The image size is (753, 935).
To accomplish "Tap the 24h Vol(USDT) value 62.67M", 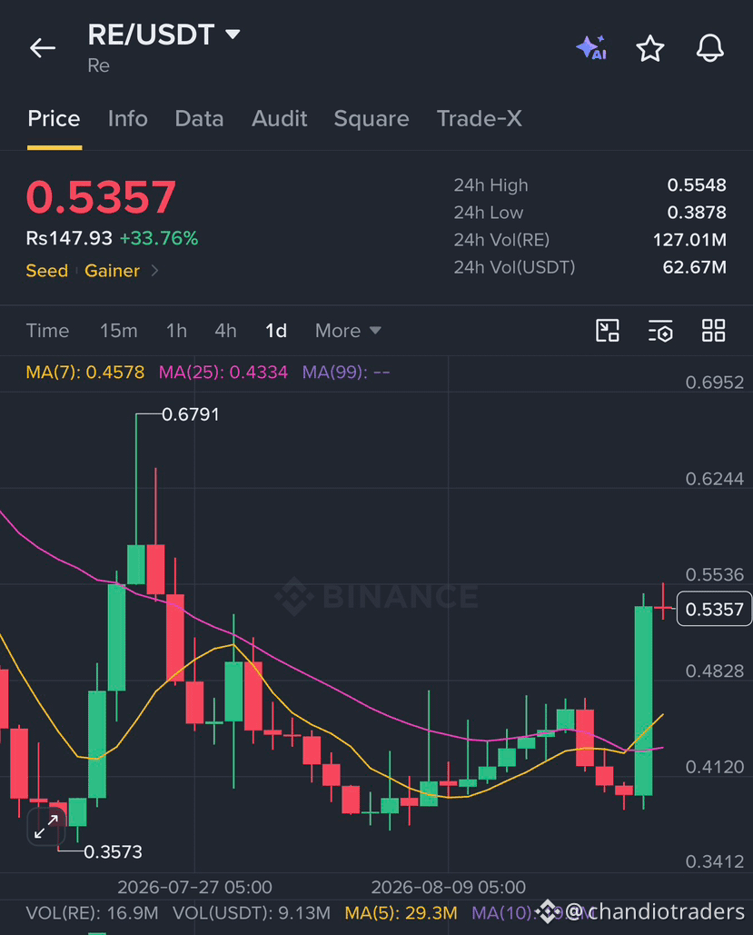I will click(695, 267).
